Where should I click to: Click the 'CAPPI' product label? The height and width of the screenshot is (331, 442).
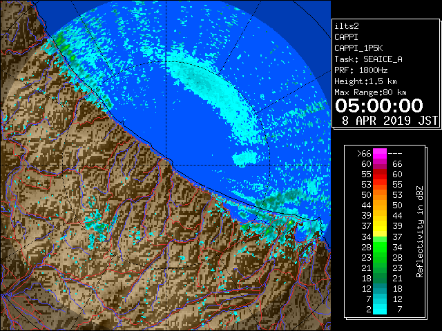tap(346, 37)
